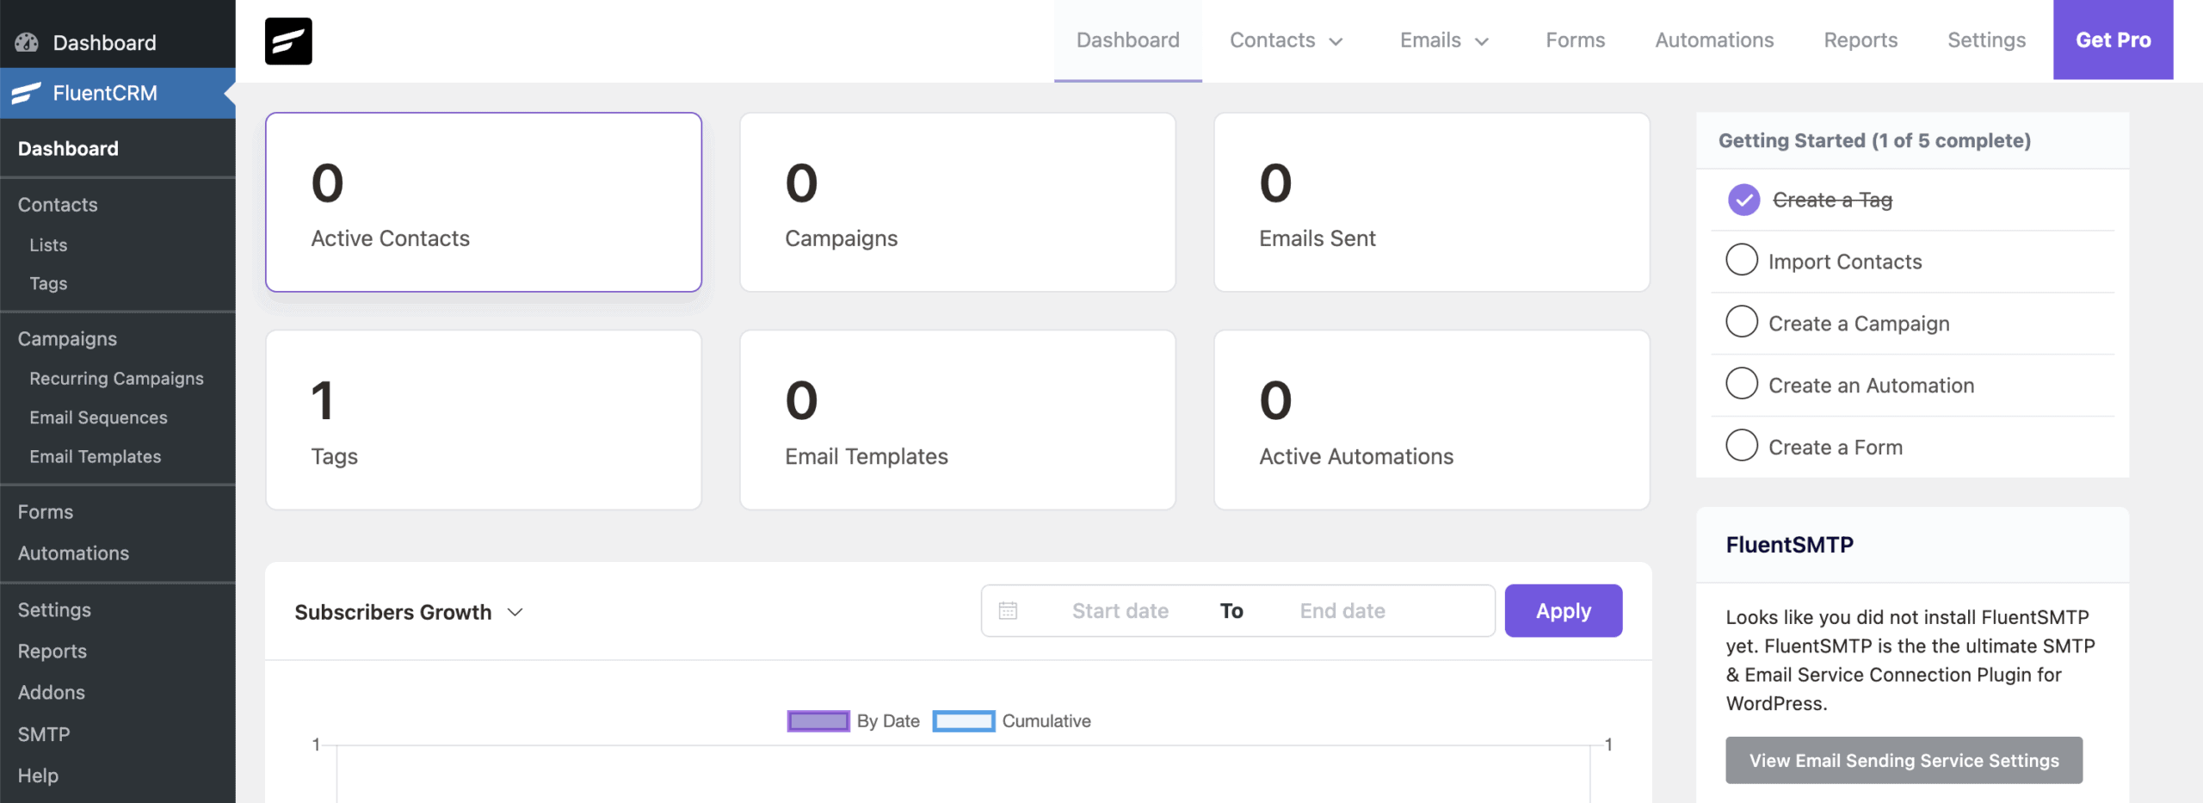The image size is (2203, 803).
Task: Open the Contacts dropdown in top navigation
Action: [1286, 40]
